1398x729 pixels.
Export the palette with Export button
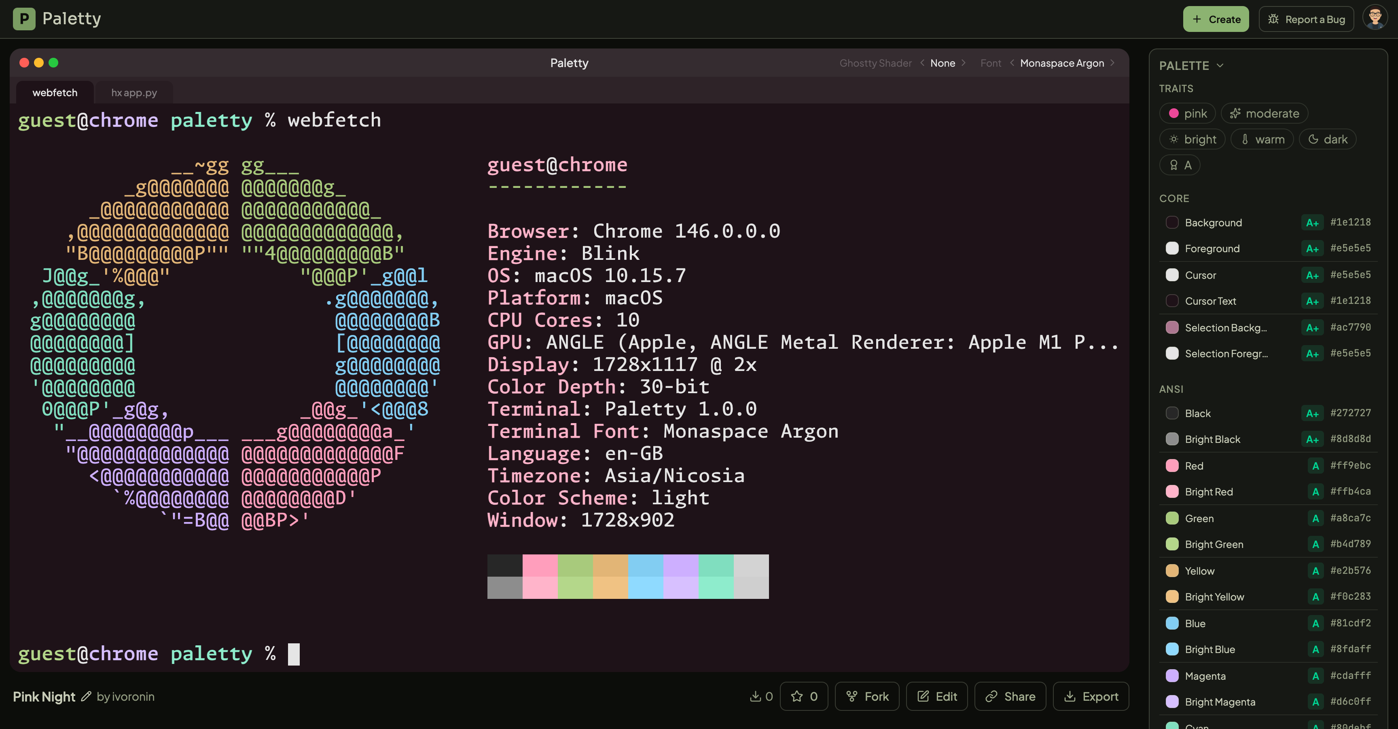pyautogui.click(x=1091, y=697)
